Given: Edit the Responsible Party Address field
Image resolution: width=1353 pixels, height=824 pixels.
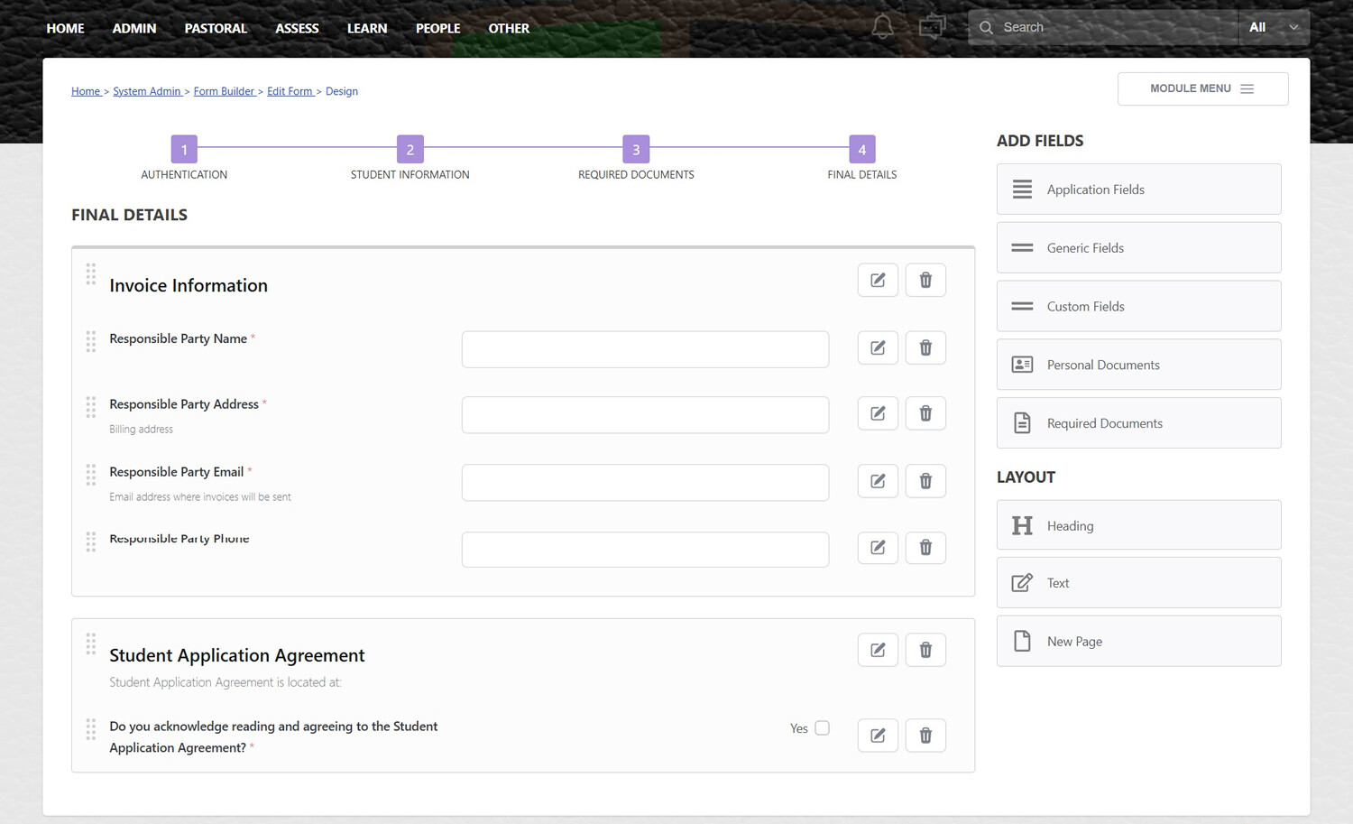Looking at the screenshot, I should click(x=878, y=413).
